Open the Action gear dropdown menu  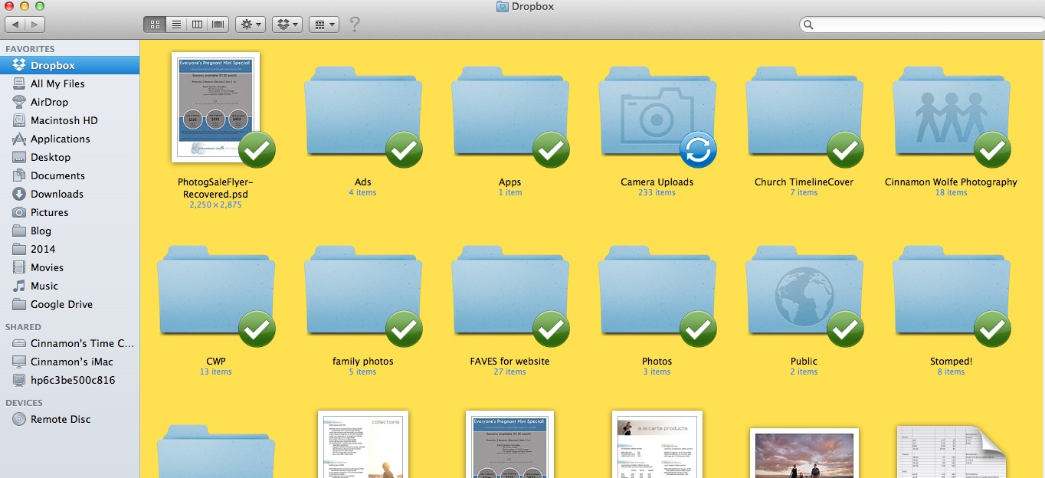[x=251, y=25]
